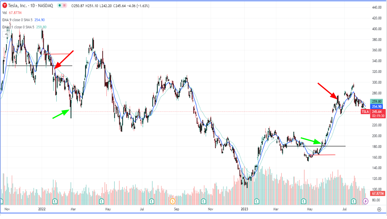
Task: Click the Sep label on the time axis
Action: pos(176,209)
